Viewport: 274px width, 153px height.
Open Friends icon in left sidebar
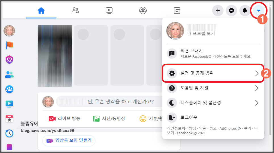pyautogui.click(x=9, y=75)
